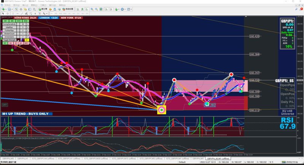Click the SwingSensitivity label button
The height and width of the screenshot is (165, 304).
point(9,24)
